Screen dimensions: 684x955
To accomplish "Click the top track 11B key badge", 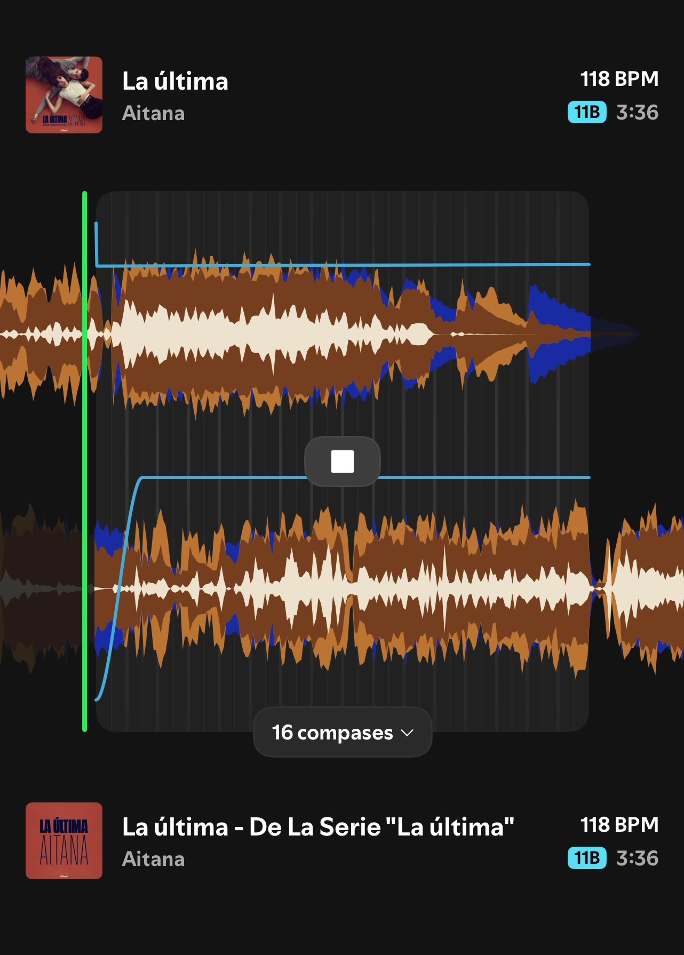I will click(587, 112).
